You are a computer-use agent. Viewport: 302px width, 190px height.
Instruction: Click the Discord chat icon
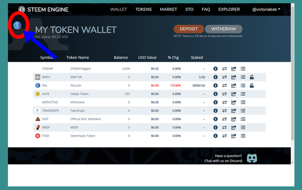coord(252,158)
